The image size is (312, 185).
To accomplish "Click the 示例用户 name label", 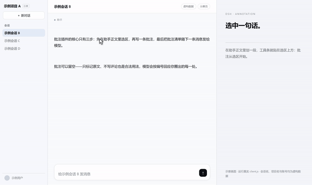I will click(17, 178).
